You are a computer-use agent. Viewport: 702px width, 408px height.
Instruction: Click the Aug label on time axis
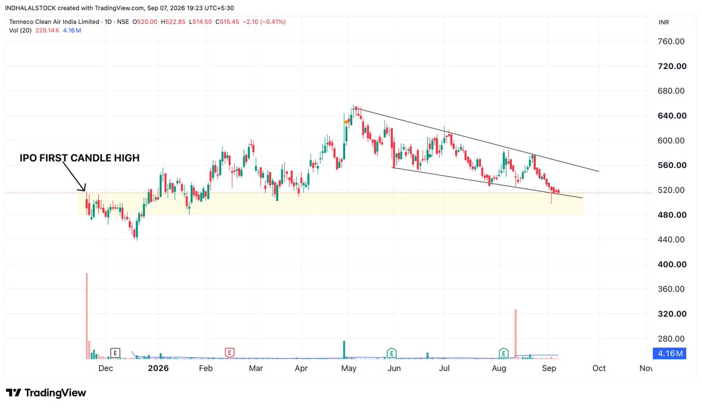click(x=499, y=369)
